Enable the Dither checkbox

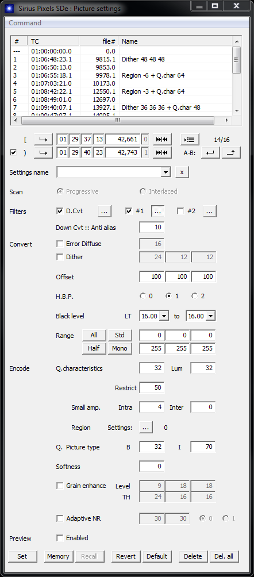pos(60,257)
